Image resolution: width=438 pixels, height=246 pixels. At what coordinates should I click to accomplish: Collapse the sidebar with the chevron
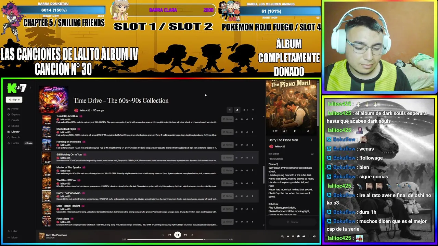click(x=30, y=88)
